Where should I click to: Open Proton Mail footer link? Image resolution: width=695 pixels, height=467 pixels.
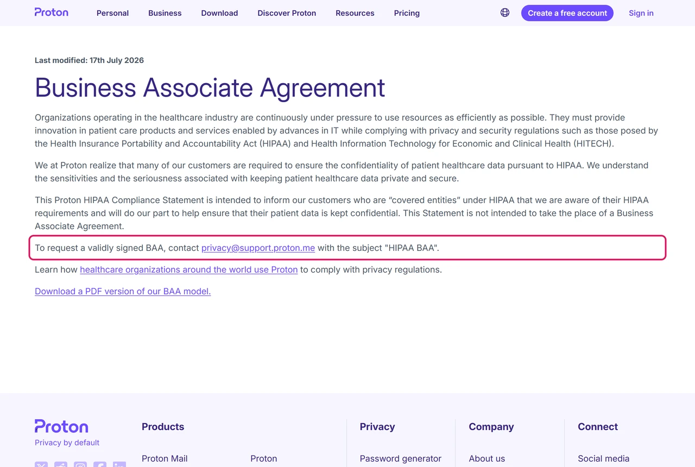pos(165,458)
